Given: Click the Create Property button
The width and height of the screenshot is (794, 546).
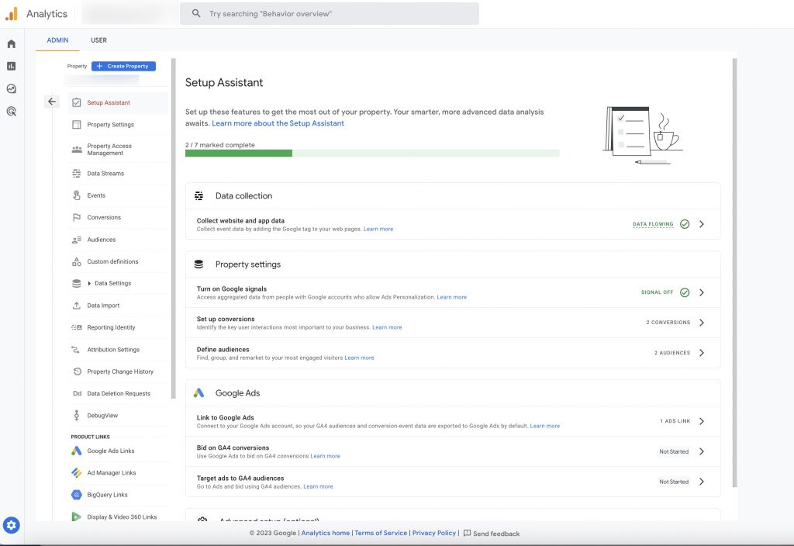Looking at the screenshot, I should (123, 66).
